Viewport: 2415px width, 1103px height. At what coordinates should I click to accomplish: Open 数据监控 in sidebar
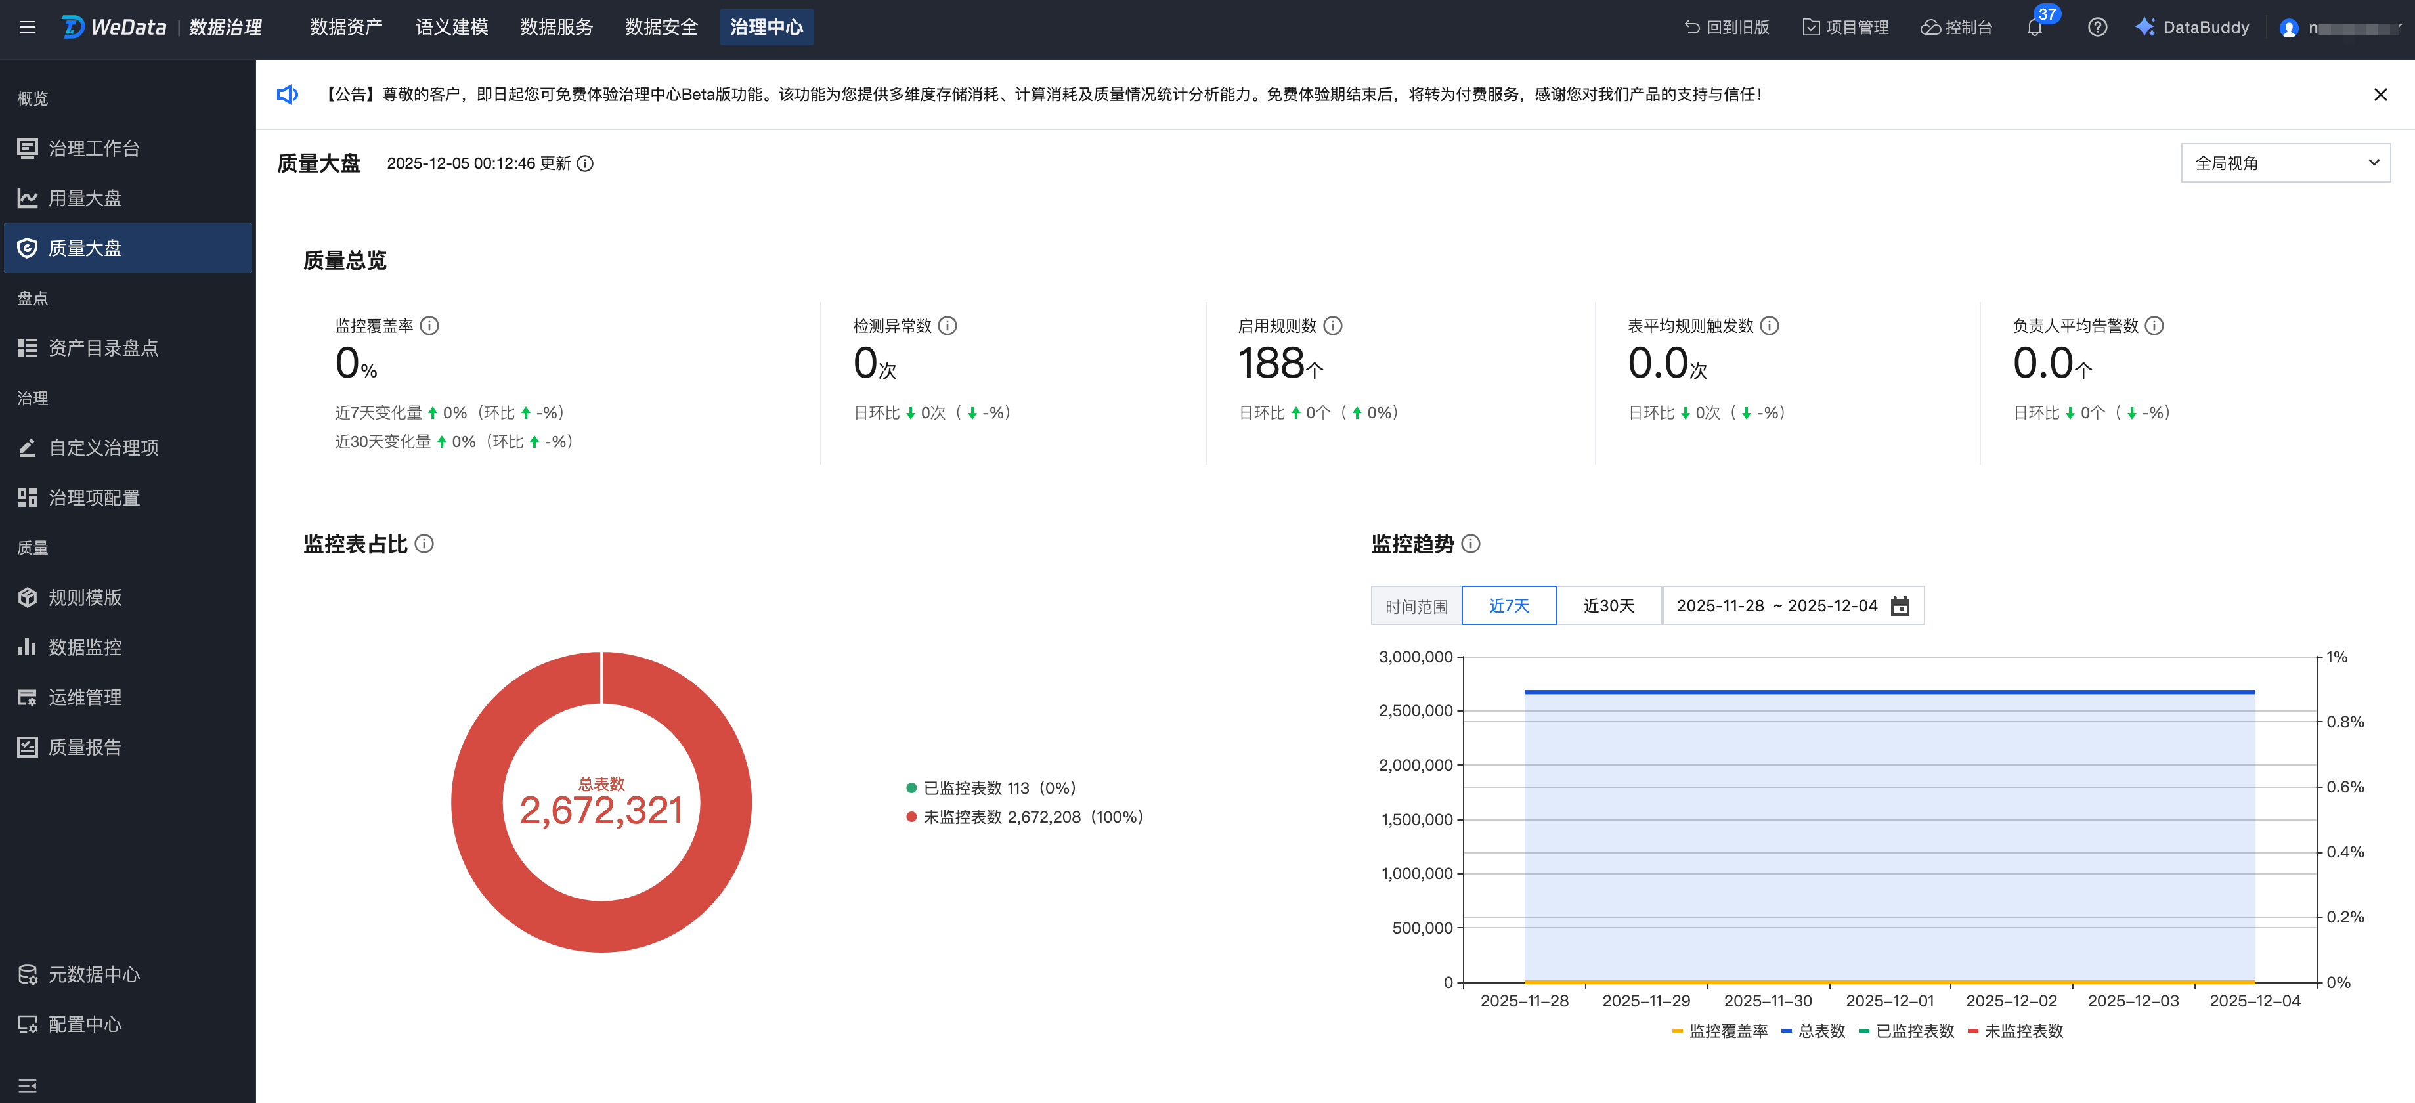coord(85,647)
